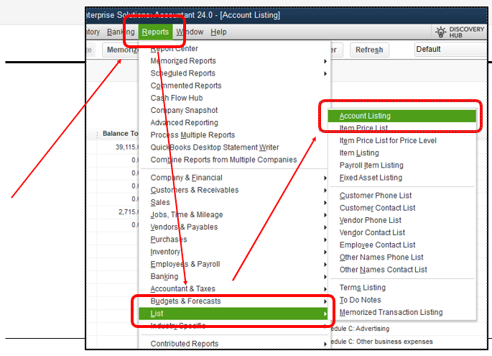Select Other Names Contact List
492x356 pixels.
coord(402,270)
